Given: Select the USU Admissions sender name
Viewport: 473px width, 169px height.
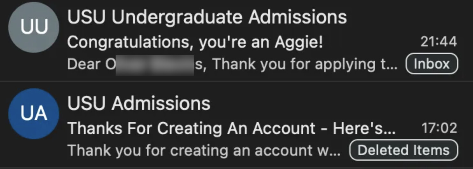Looking at the screenshot, I should [x=139, y=103].
